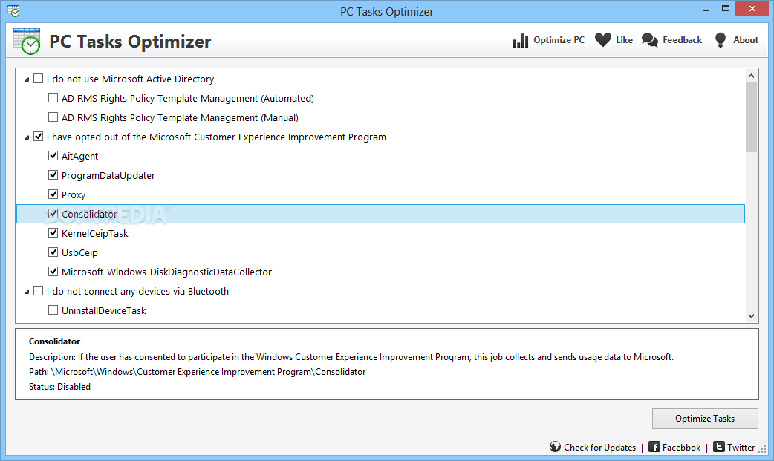Click the resize grip in status bar
Image resolution: width=774 pixels, height=461 pixels.
tap(763, 450)
